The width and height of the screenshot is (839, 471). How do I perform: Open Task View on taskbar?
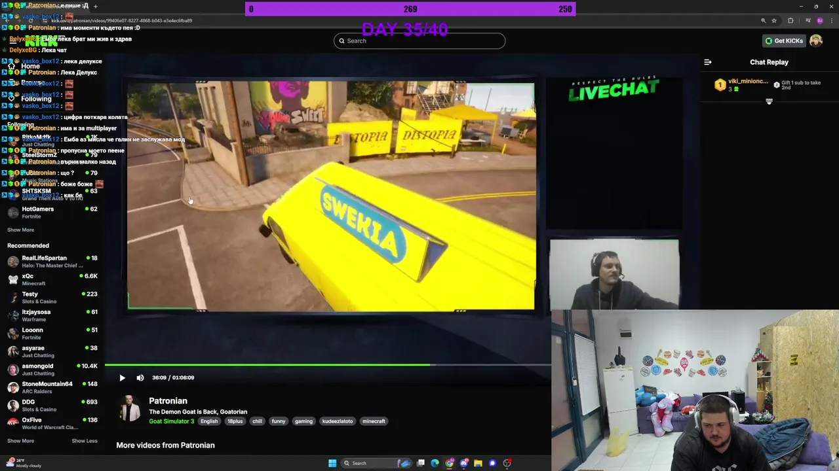[420, 463]
